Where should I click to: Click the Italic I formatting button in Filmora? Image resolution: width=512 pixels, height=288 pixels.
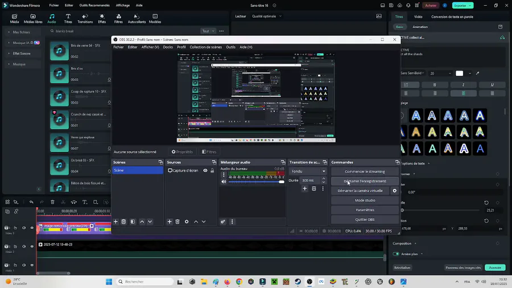463,85
